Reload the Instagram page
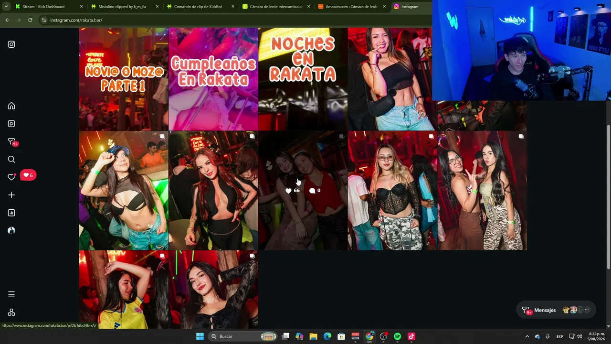Image resolution: width=611 pixels, height=344 pixels. [30, 20]
